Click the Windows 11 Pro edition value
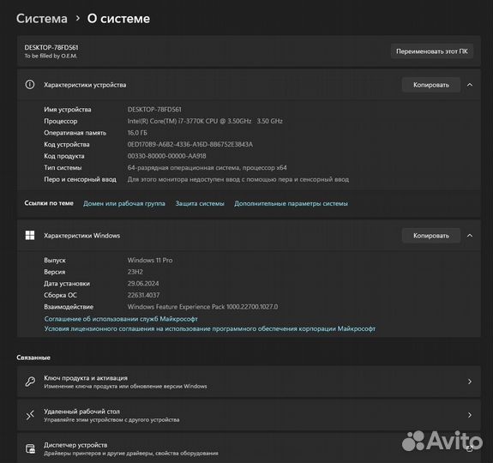The height and width of the screenshot is (463, 493). 150,261
